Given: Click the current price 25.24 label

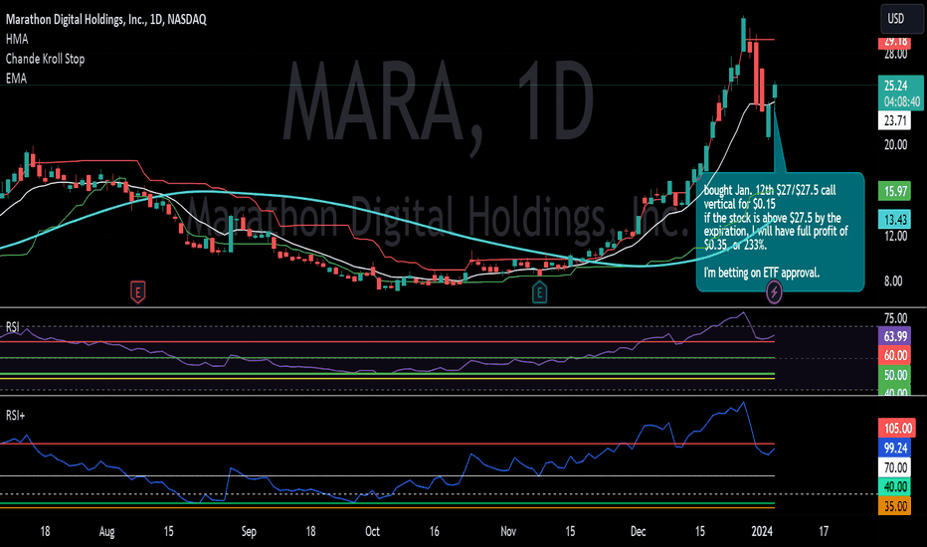Looking at the screenshot, I should 895,86.
